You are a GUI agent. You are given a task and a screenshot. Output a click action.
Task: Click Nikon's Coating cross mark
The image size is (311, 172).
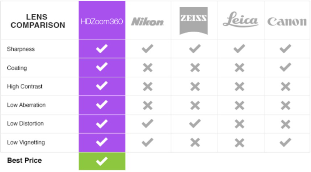click(x=148, y=67)
